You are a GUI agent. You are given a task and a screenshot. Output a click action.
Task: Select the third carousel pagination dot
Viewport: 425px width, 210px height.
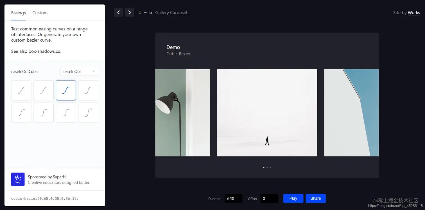[270, 167]
